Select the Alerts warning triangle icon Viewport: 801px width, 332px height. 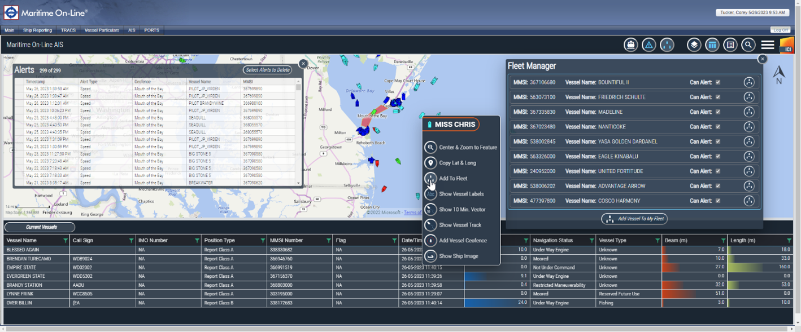point(648,45)
